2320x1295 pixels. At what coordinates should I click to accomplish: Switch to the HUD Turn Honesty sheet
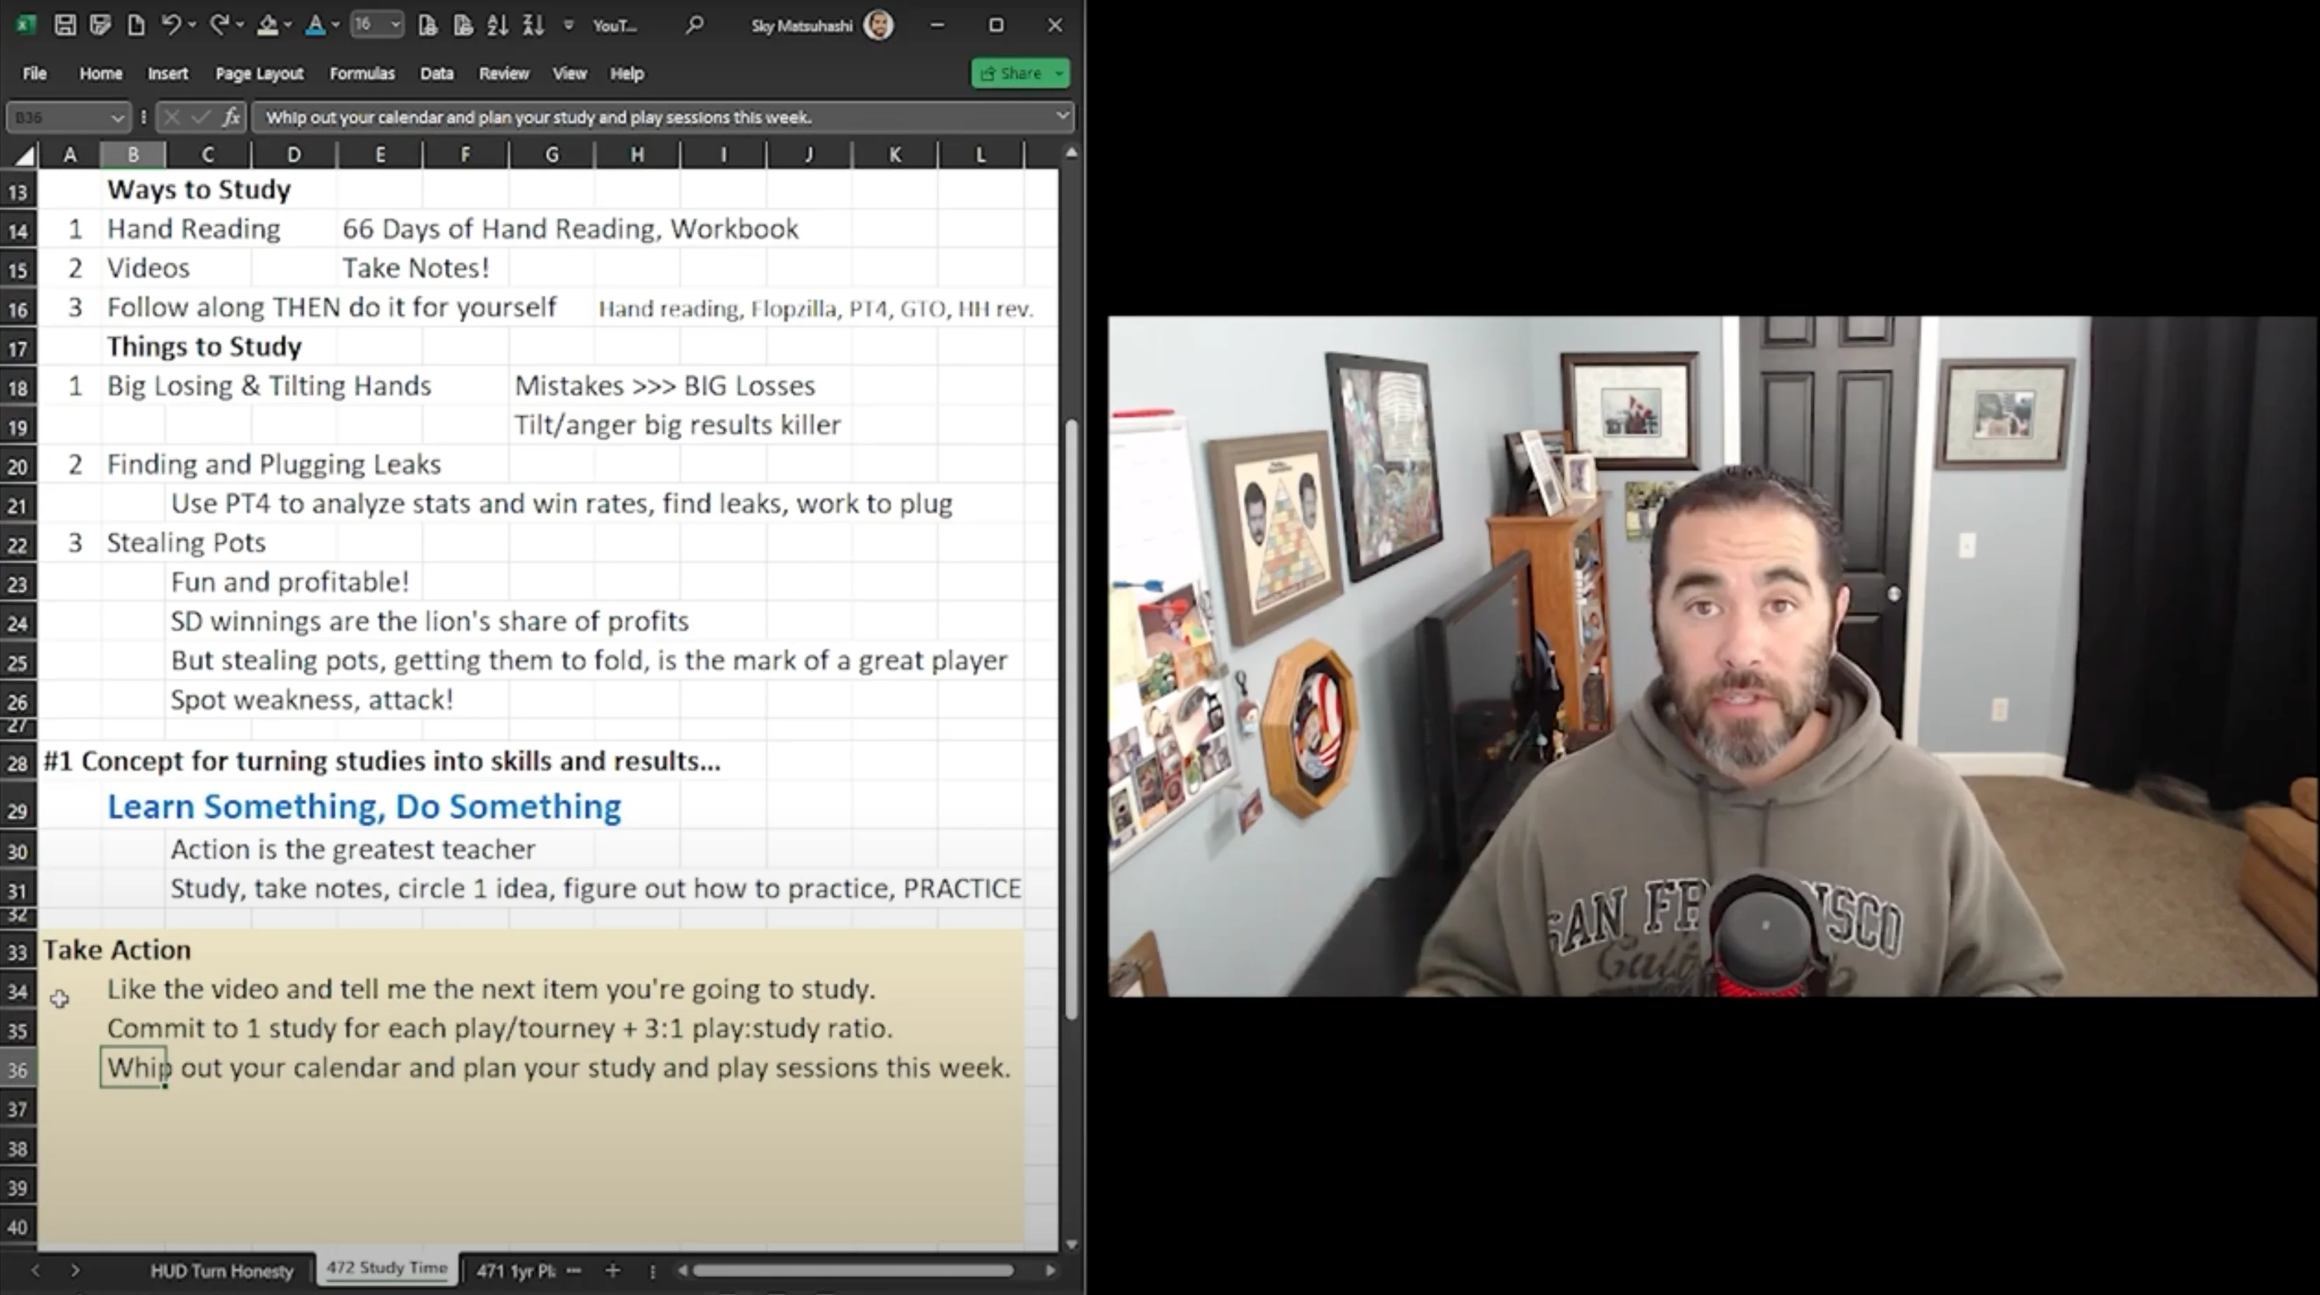click(221, 1270)
